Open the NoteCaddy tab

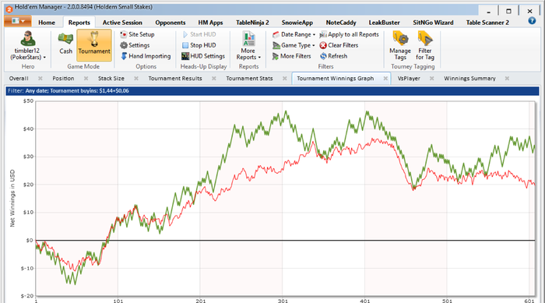coord(341,23)
